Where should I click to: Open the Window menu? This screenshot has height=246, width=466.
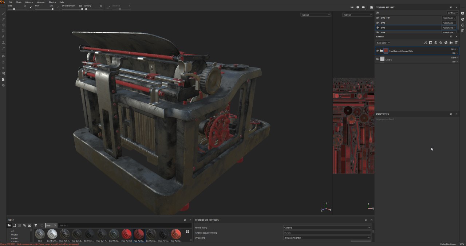(29, 2)
